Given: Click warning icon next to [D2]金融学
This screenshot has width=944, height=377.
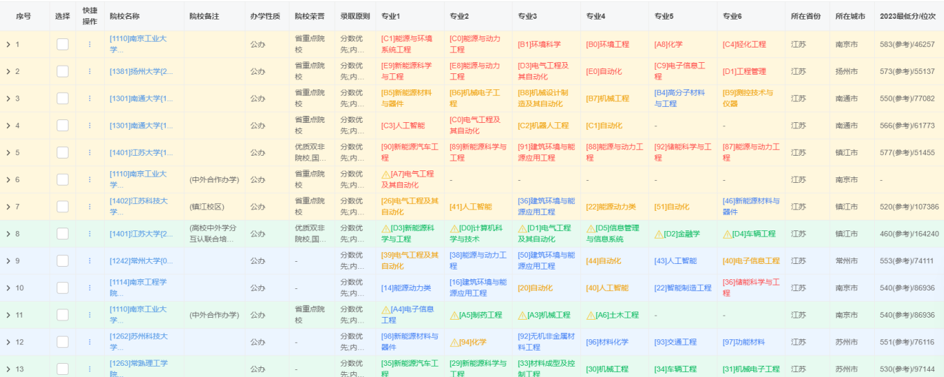Looking at the screenshot, I should pyautogui.click(x=659, y=234).
